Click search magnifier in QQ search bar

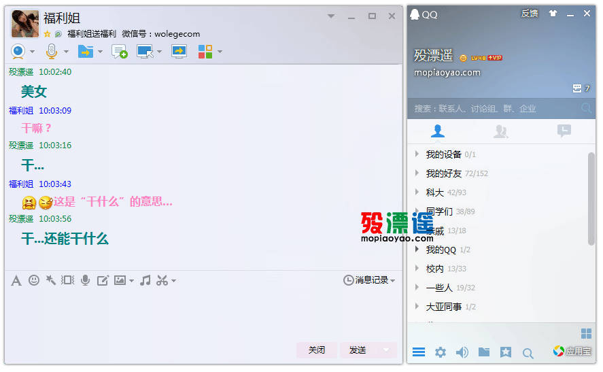pyautogui.click(x=587, y=109)
